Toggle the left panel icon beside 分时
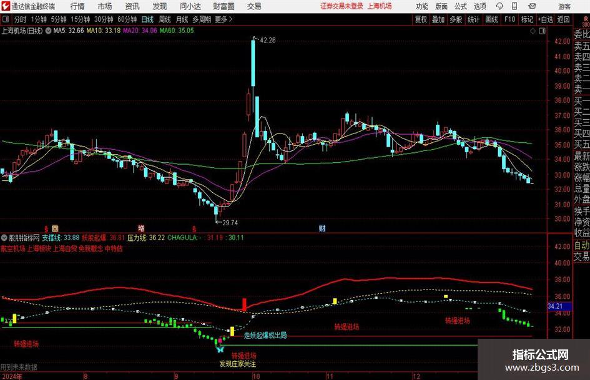590x380 pixels. click(x=6, y=19)
